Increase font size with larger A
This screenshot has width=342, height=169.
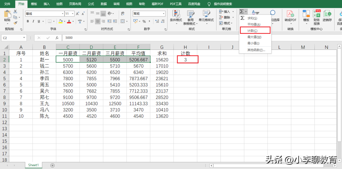77,14
